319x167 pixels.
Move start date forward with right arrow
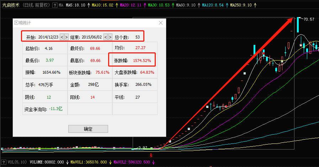[66, 37]
